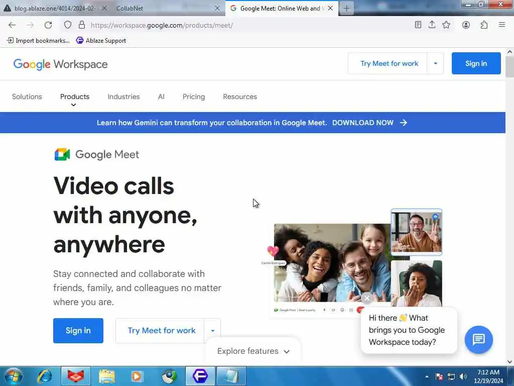Click the volume speaker tray icon

(463, 376)
